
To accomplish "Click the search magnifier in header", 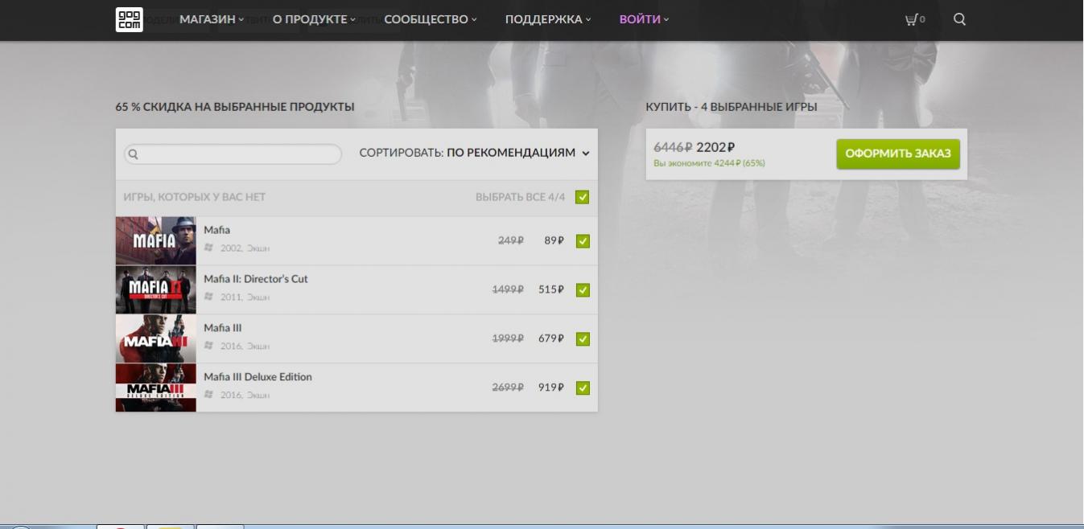I will [x=959, y=19].
